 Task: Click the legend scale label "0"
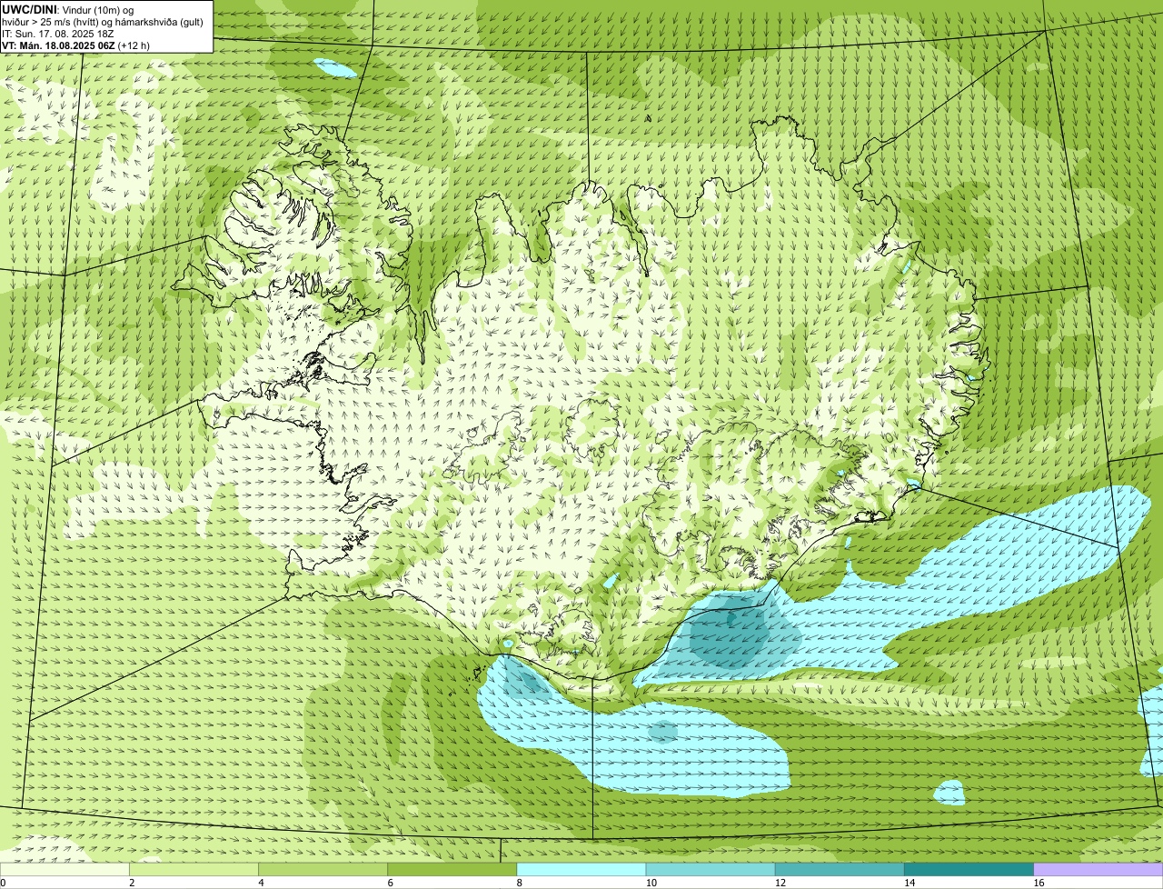click(3, 883)
